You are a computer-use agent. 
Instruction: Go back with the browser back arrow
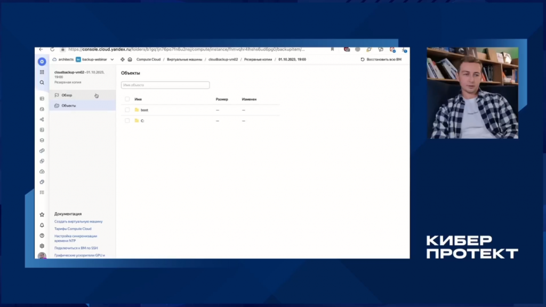point(41,49)
